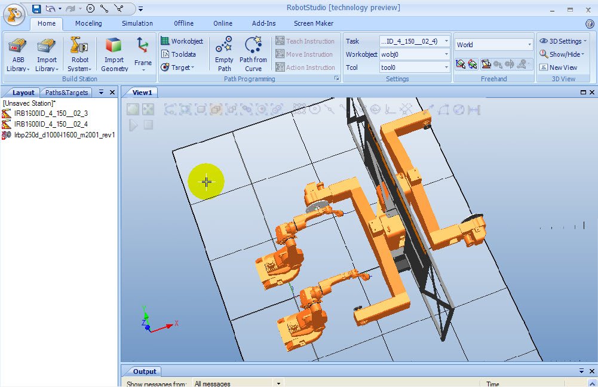Enable curve selection level in View1
598x387 pixels.
coord(170,109)
